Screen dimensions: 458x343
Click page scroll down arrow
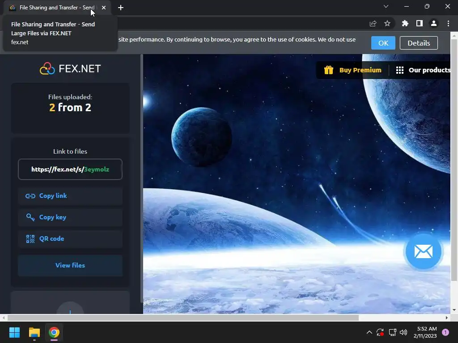click(x=454, y=310)
